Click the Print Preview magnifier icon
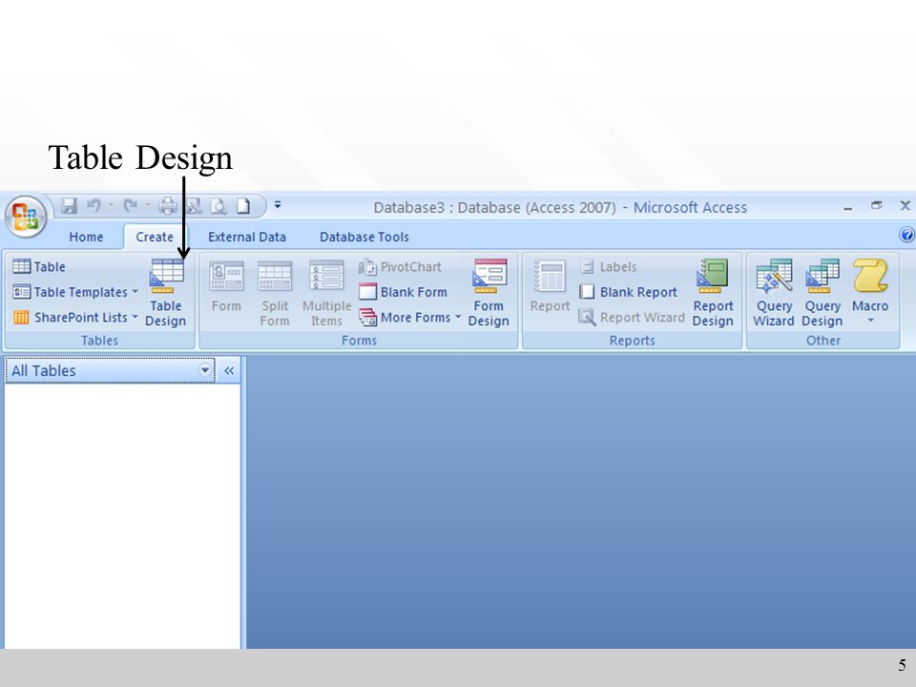The height and width of the screenshot is (687, 916). 219,206
